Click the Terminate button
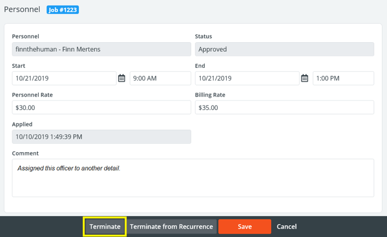 (105, 227)
